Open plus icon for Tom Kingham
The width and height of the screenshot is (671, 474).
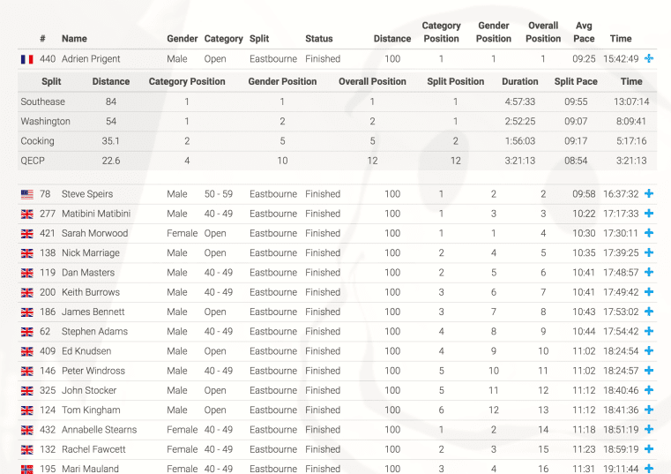tap(649, 410)
